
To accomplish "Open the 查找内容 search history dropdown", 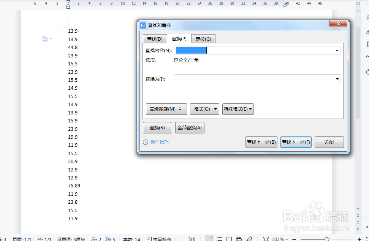I will pyautogui.click(x=337, y=50).
